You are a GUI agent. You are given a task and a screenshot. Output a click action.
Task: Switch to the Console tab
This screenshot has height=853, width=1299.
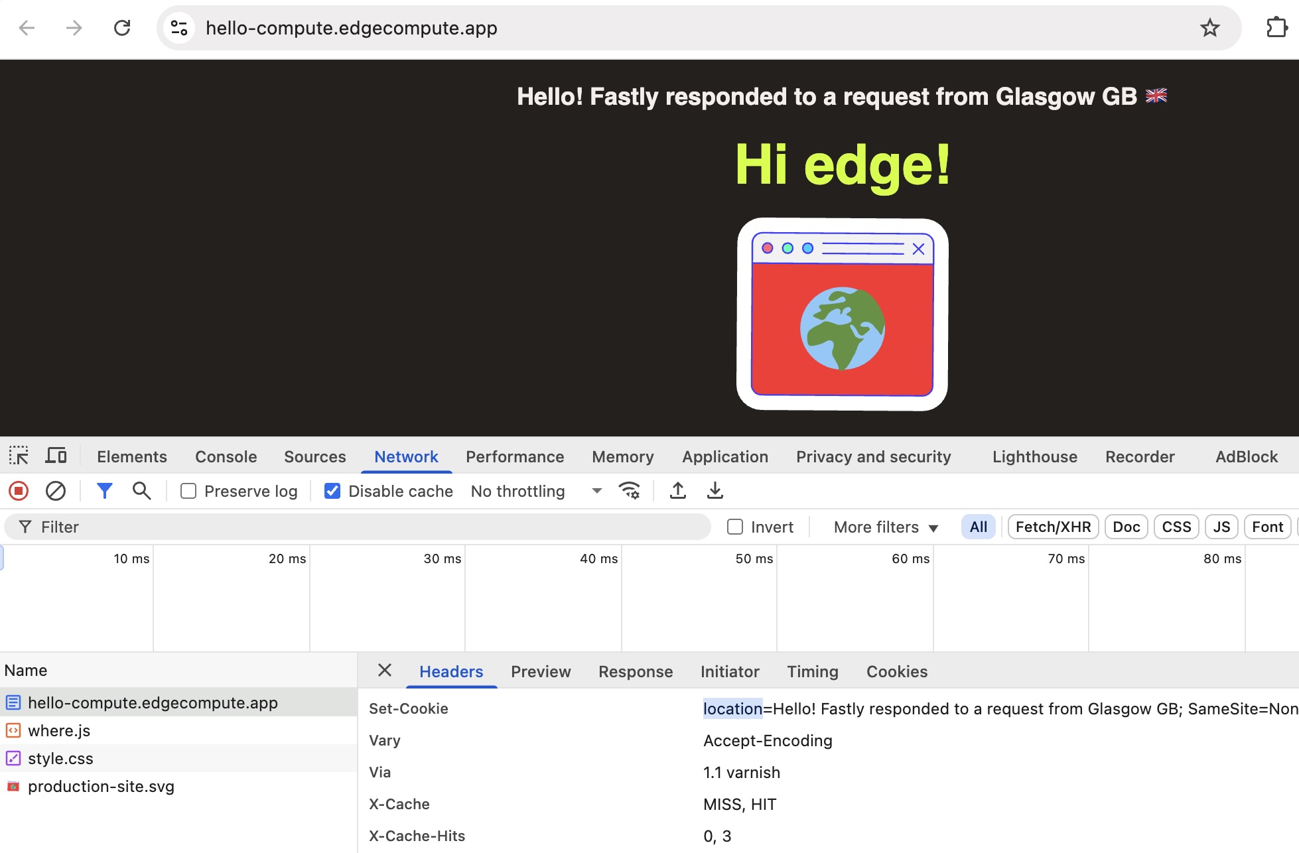click(x=226, y=456)
